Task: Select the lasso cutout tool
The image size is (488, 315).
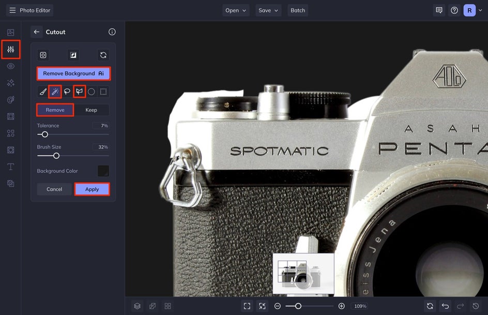Action: coord(67,92)
